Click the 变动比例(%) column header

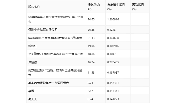coord(138,7)
